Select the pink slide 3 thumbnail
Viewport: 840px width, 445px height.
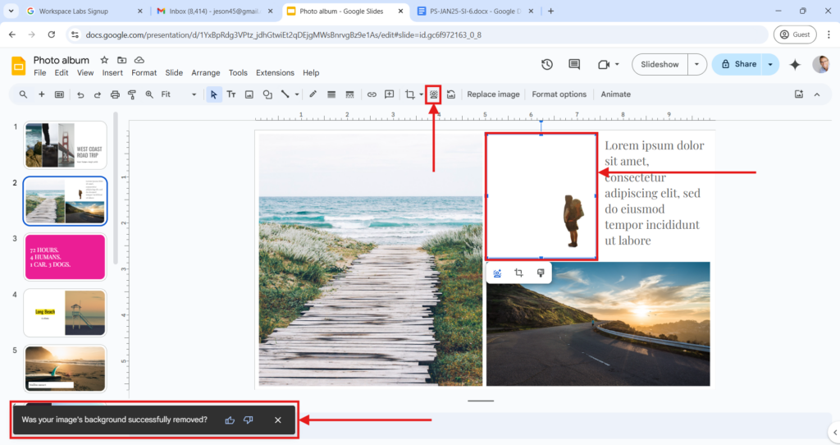tap(65, 257)
